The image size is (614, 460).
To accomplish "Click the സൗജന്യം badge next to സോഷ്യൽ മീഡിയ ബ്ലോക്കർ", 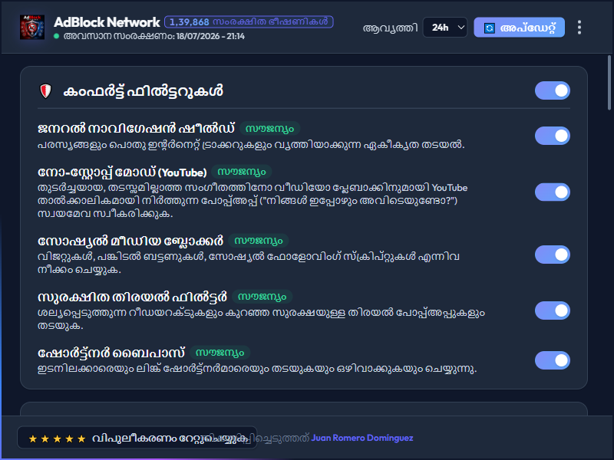I will click(x=259, y=241).
